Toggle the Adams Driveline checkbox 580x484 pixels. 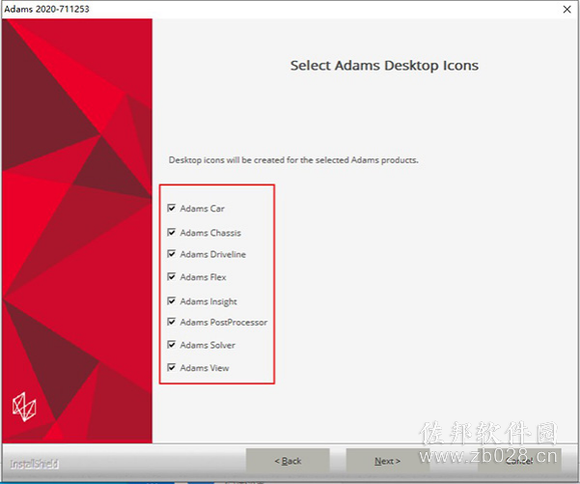pyautogui.click(x=172, y=254)
